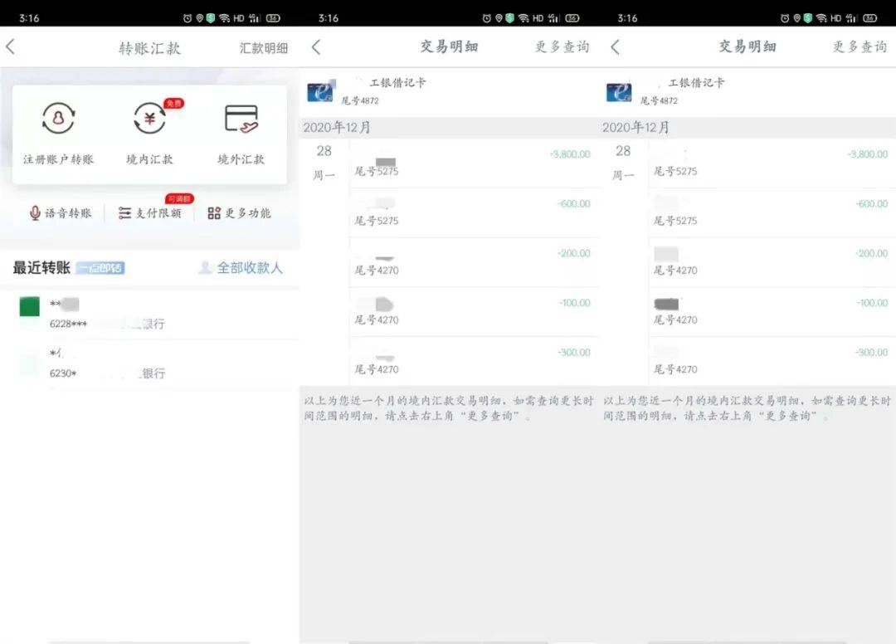The image size is (896, 644).
Task: Select recent payee with card 6228***
Action: point(149,314)
